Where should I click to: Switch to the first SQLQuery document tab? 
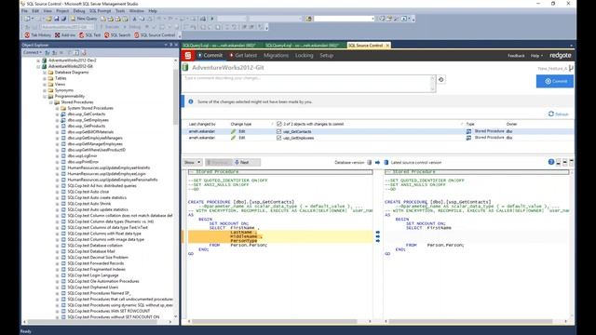point(219,46)
